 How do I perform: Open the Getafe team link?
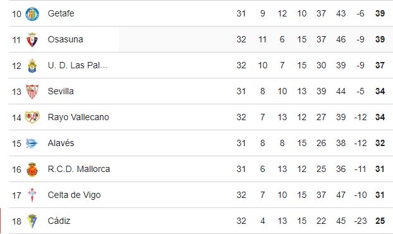(x=61, y=13)
